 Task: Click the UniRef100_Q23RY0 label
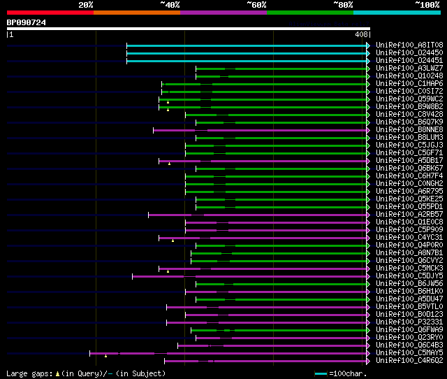pyautogui.click(x=409, y=338)
